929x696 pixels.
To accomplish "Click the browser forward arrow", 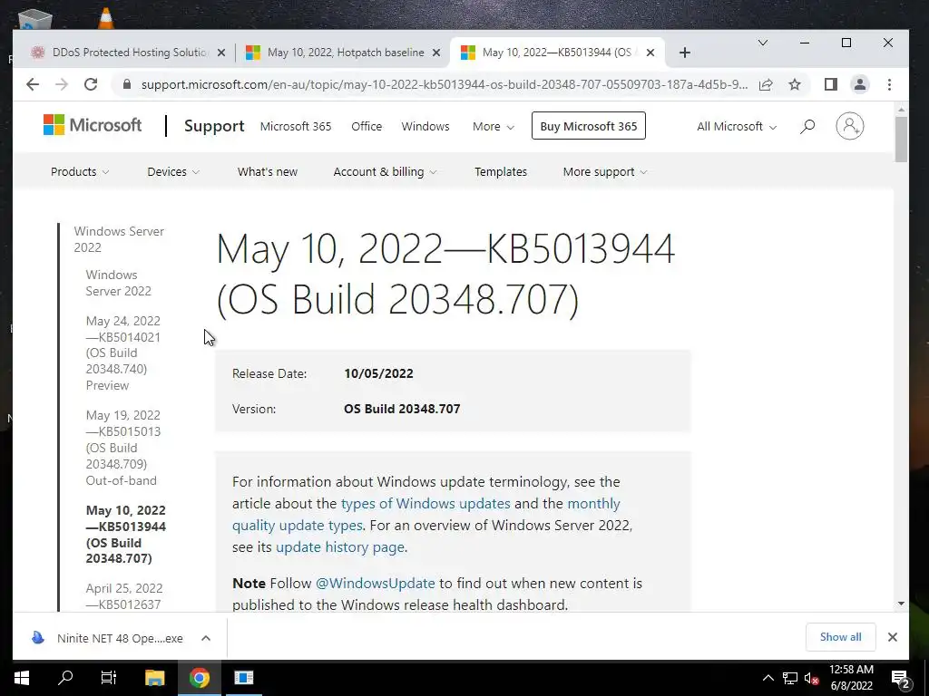I will pyautogui.click(x=62, y=84).
